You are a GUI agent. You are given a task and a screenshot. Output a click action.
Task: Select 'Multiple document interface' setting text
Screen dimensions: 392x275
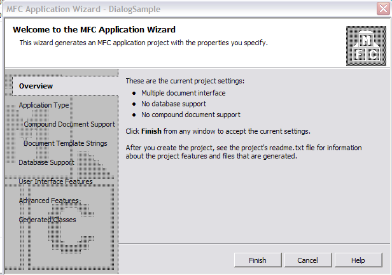183,93
